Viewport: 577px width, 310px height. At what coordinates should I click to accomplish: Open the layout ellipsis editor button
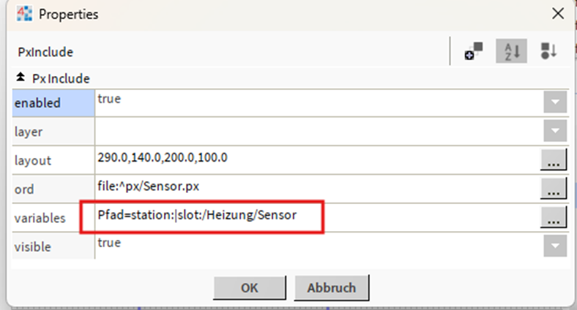553,159
